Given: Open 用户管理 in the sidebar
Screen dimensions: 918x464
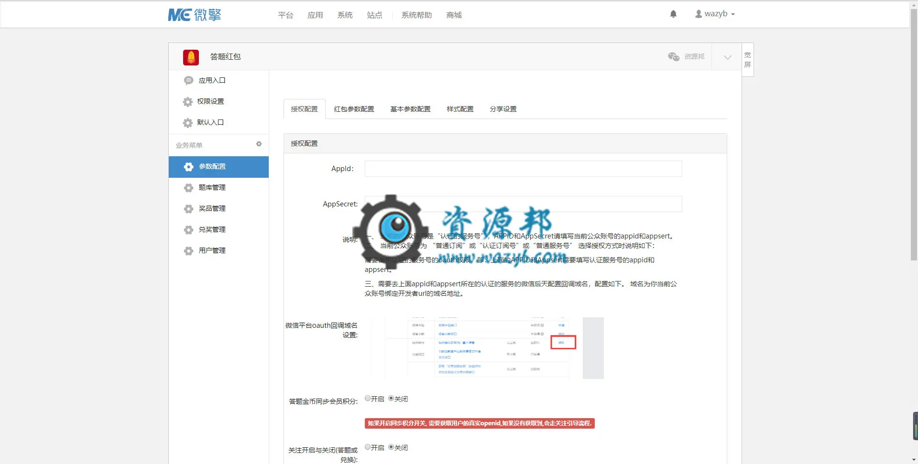Looking at the screenshot, I should click(x=212, y=250).
